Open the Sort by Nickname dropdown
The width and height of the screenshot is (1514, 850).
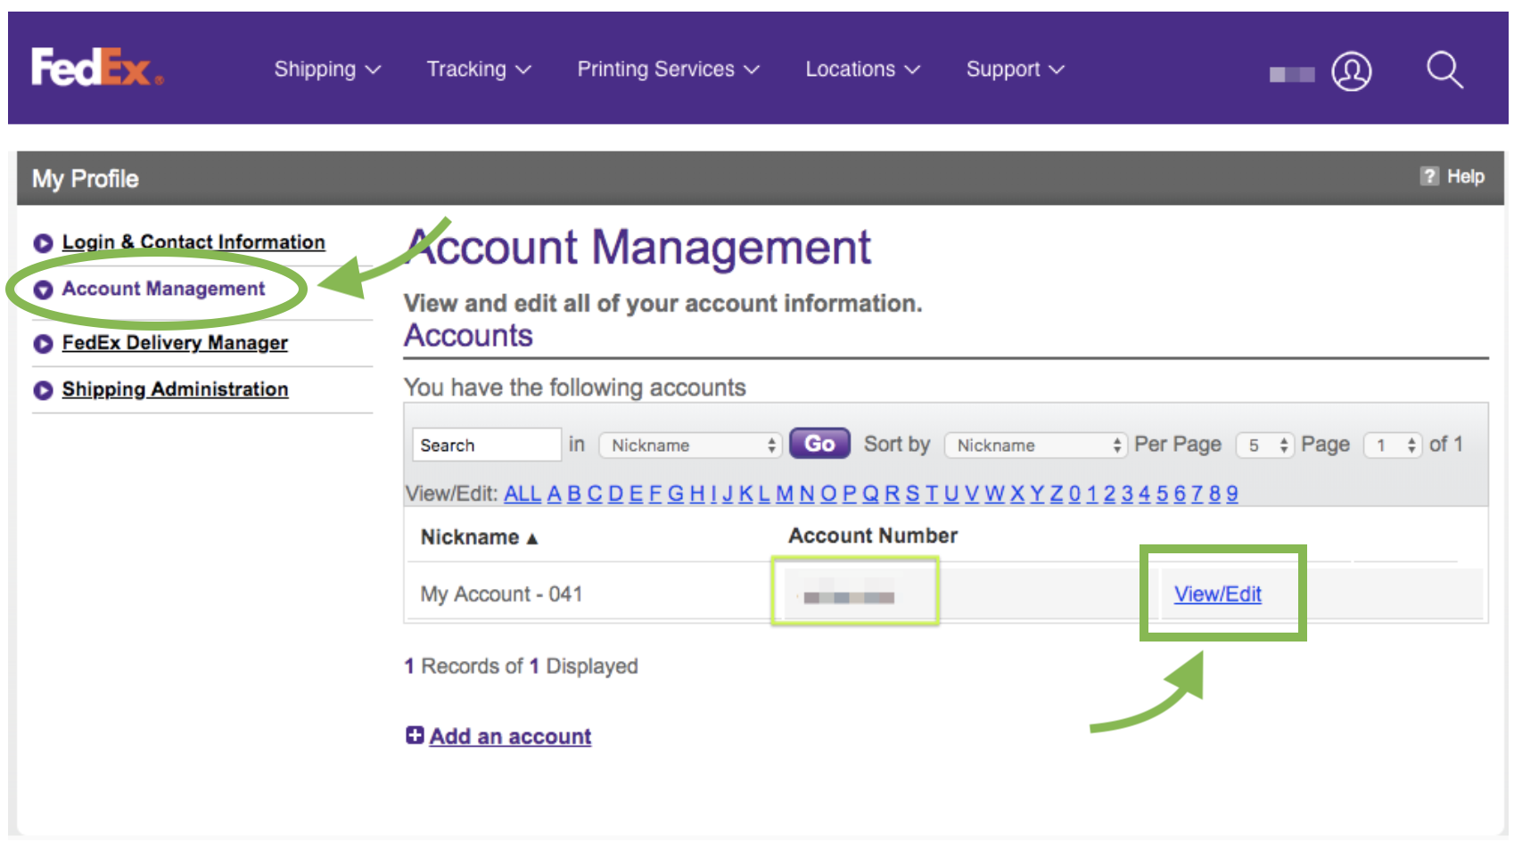[x=1036, y=445]
